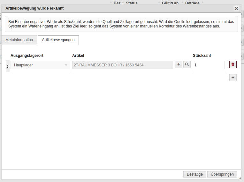Image resolution: width=244 pixels, height=182 pixels.
Task: Delete the article movement row with trash icon
Action: [233, 64]
